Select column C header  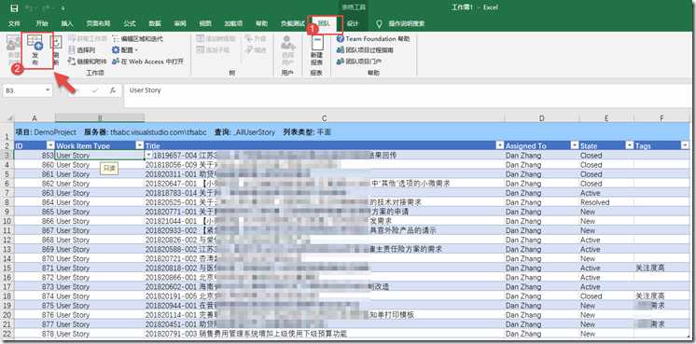coord(325,118)
